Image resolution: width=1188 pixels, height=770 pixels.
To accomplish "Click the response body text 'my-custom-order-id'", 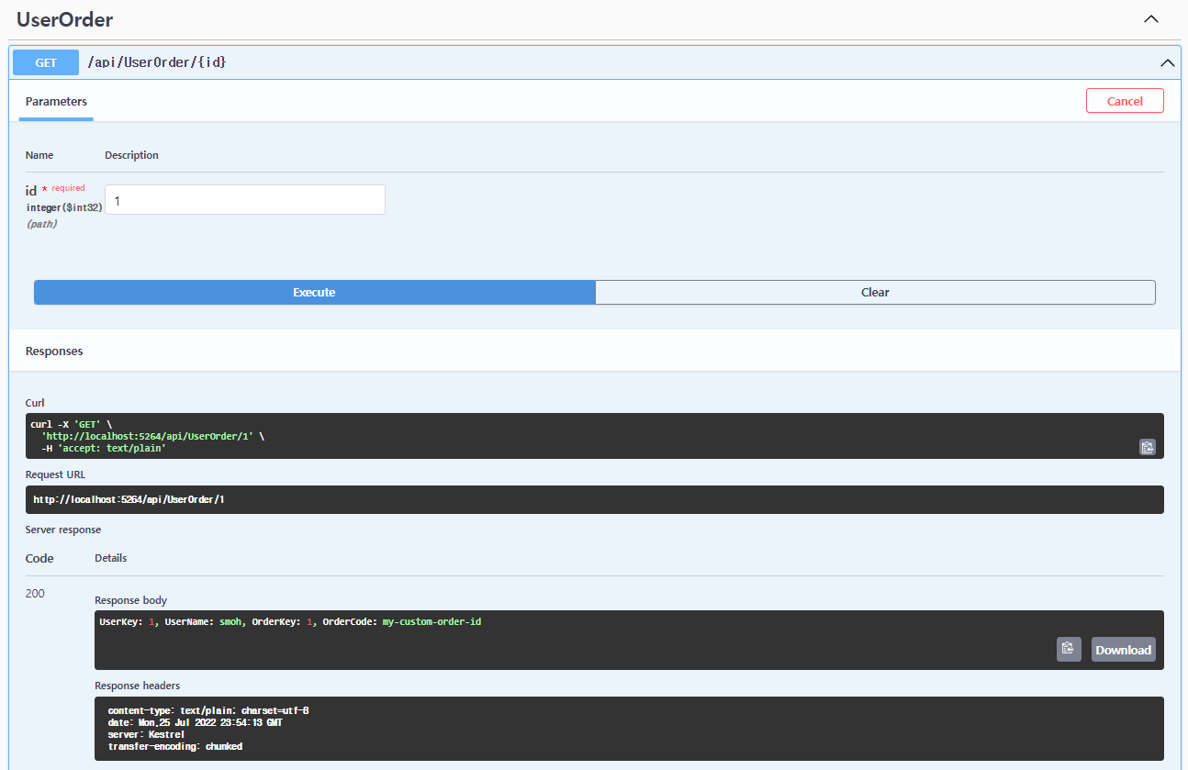I will click(431, 621).
